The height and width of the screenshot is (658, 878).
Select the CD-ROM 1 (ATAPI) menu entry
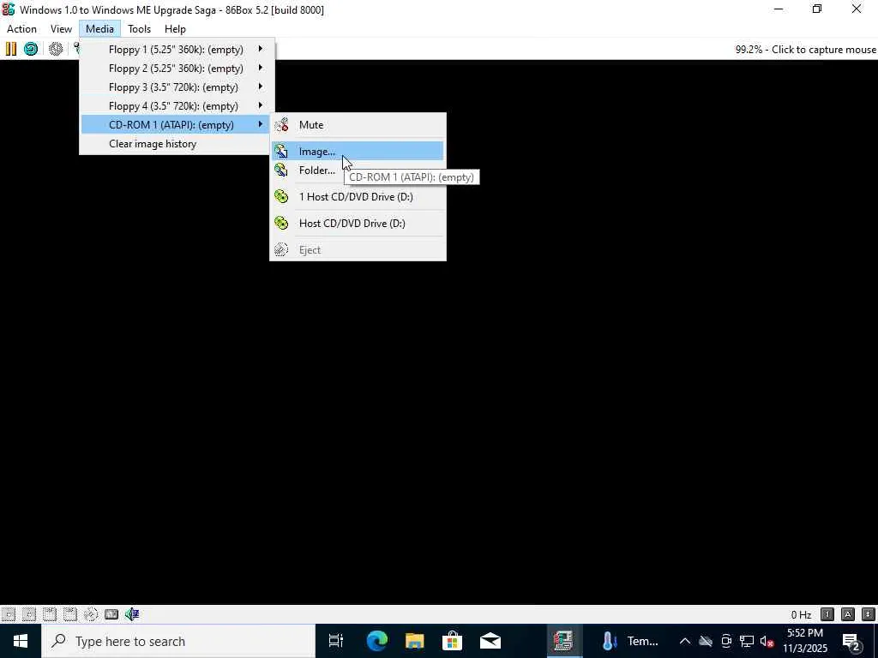pyautogui.click(x=177, y=125)
